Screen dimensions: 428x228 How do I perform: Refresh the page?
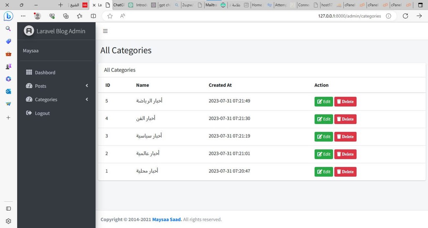coord(405,16)
